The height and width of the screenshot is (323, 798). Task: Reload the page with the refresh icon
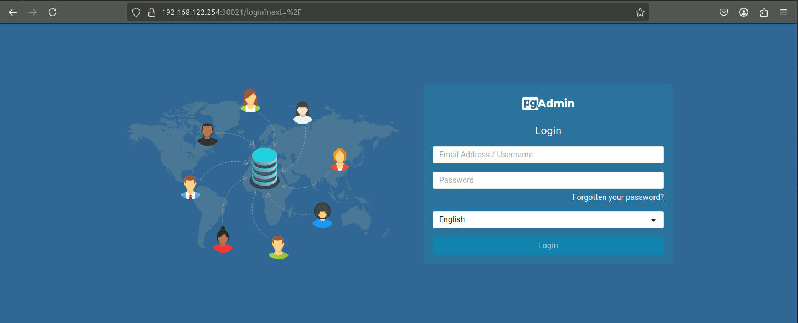(53, 12)
